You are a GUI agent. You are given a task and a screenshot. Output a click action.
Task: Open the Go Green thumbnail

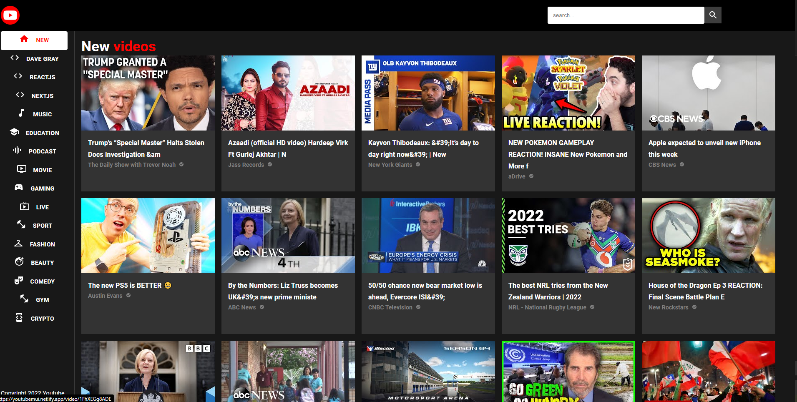pyautogui.click(x=568, y=371)
